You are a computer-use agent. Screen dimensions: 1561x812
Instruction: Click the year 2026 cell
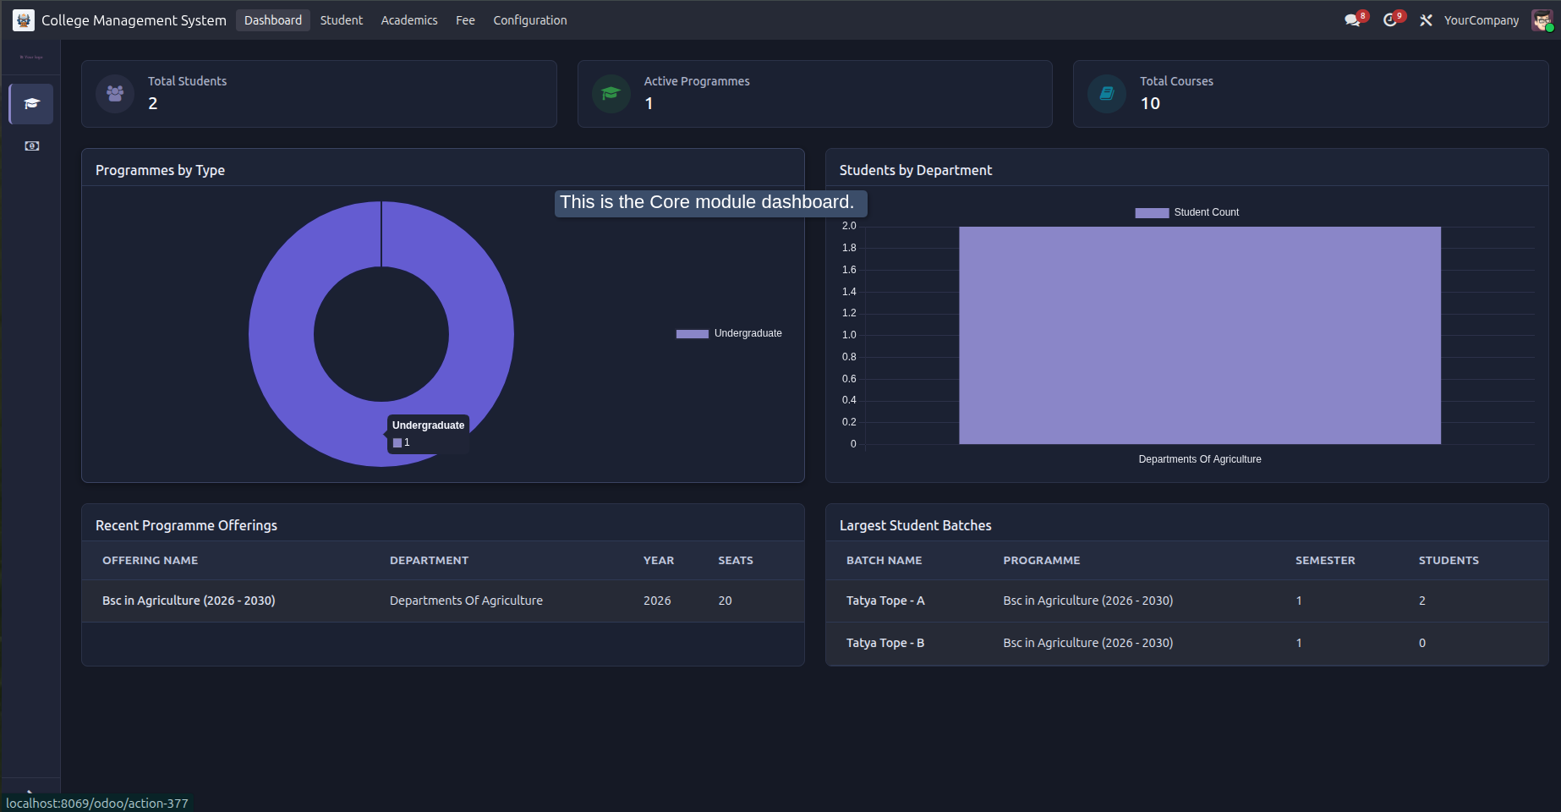[657, 601]
